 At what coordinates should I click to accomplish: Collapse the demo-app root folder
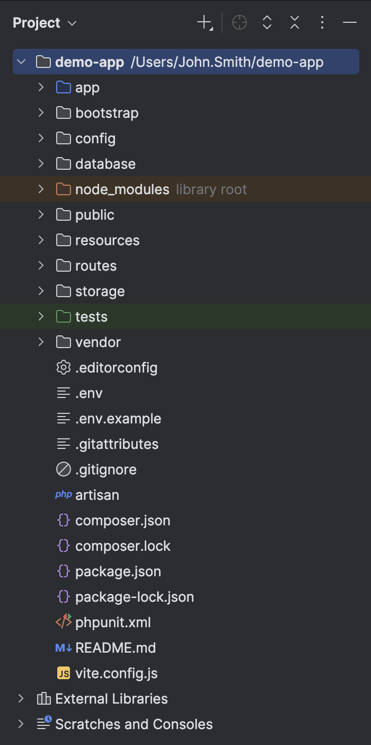21,62
